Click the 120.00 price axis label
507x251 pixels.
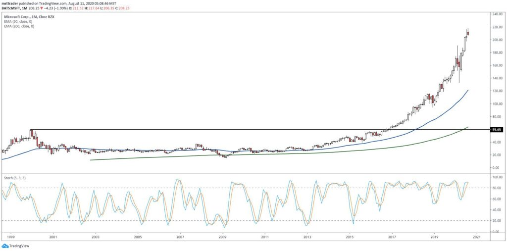tap(498, 91)
